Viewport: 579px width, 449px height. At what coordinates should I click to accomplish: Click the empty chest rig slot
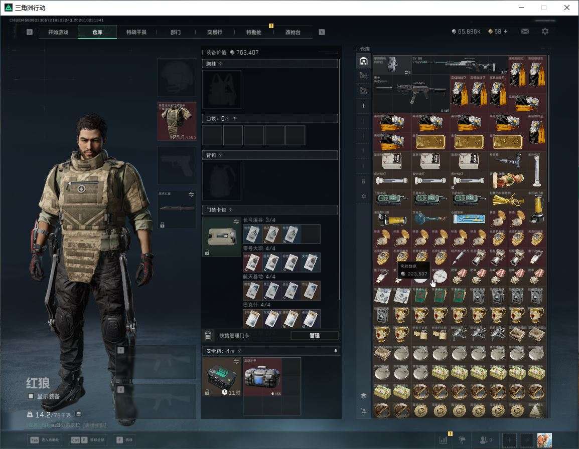pos(222,89)
